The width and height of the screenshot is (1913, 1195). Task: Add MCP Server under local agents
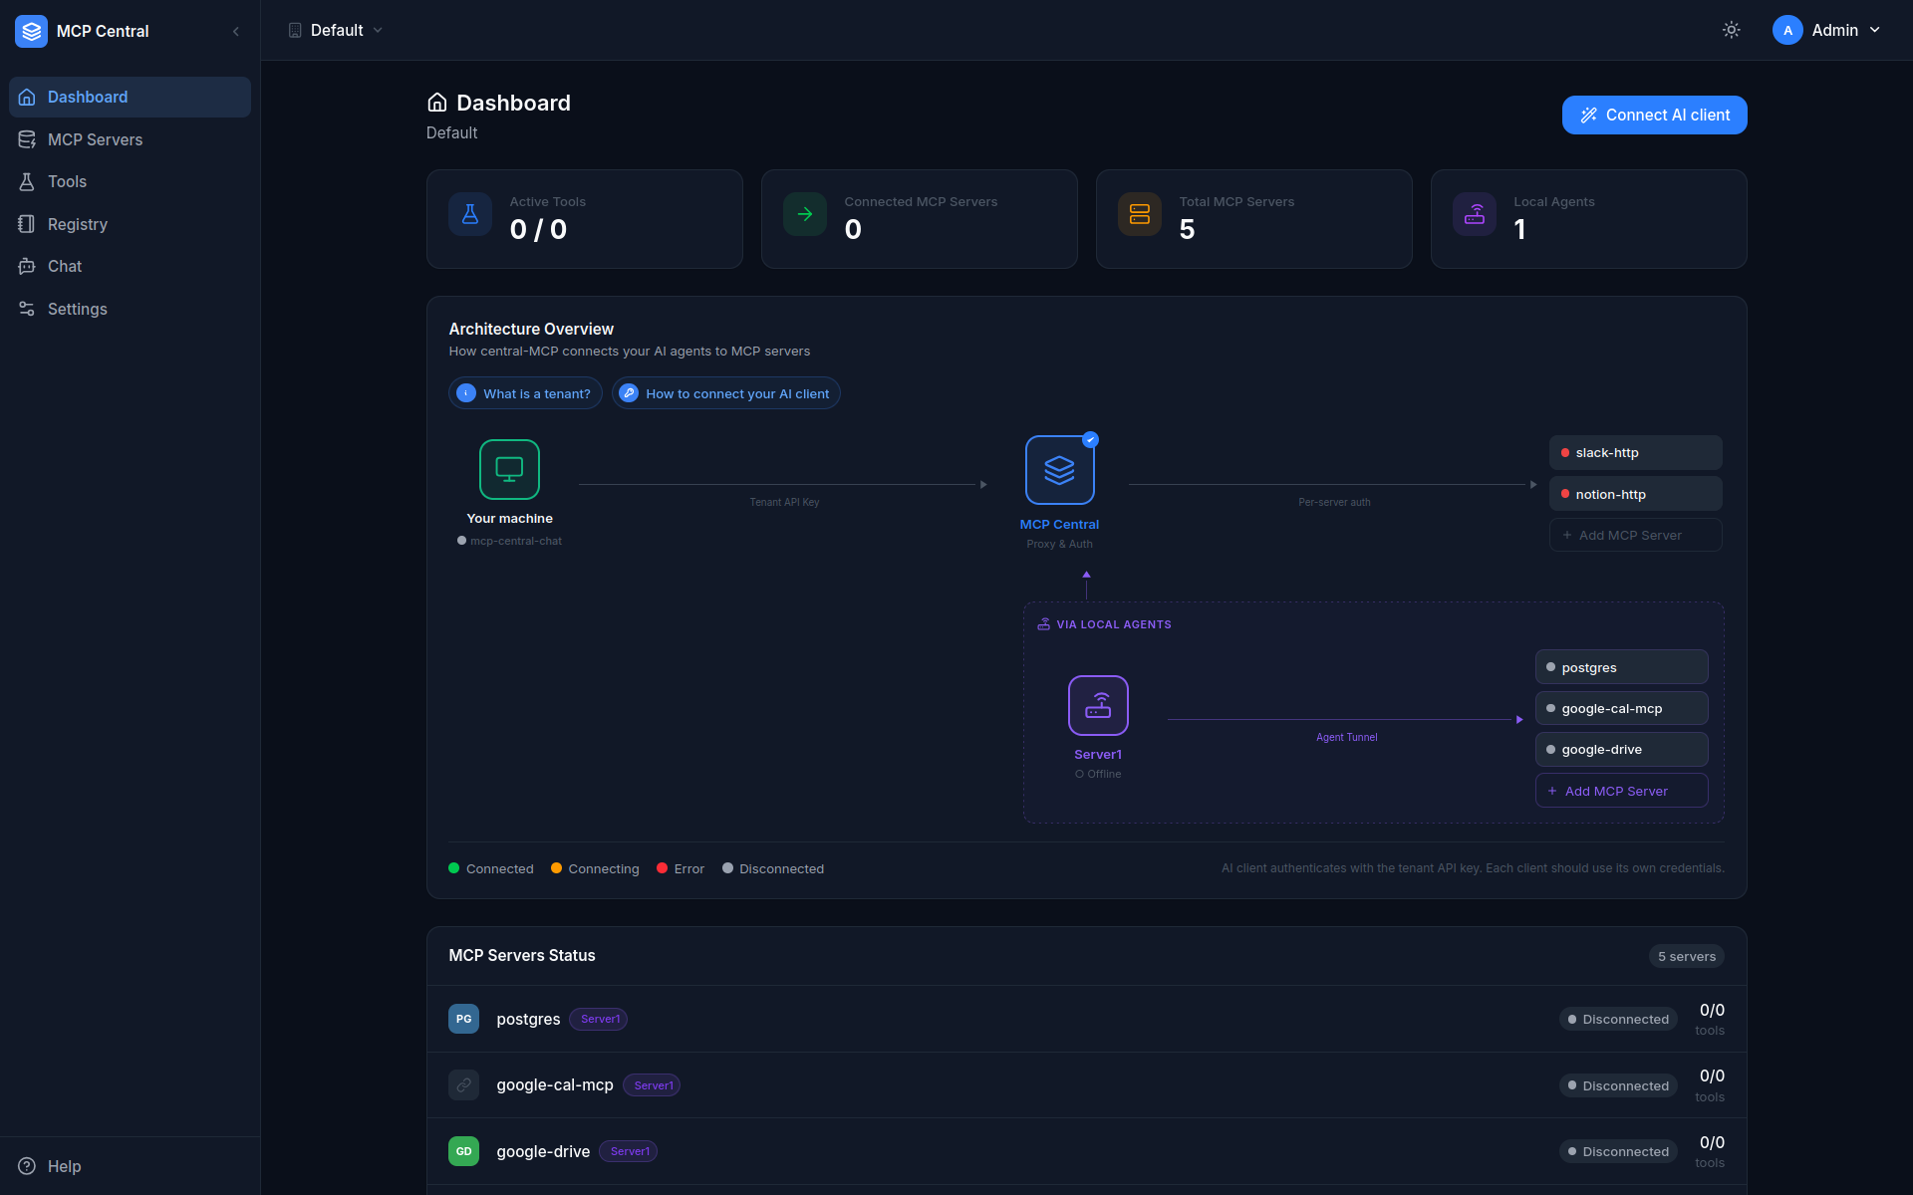click(x=1621, y=791)
